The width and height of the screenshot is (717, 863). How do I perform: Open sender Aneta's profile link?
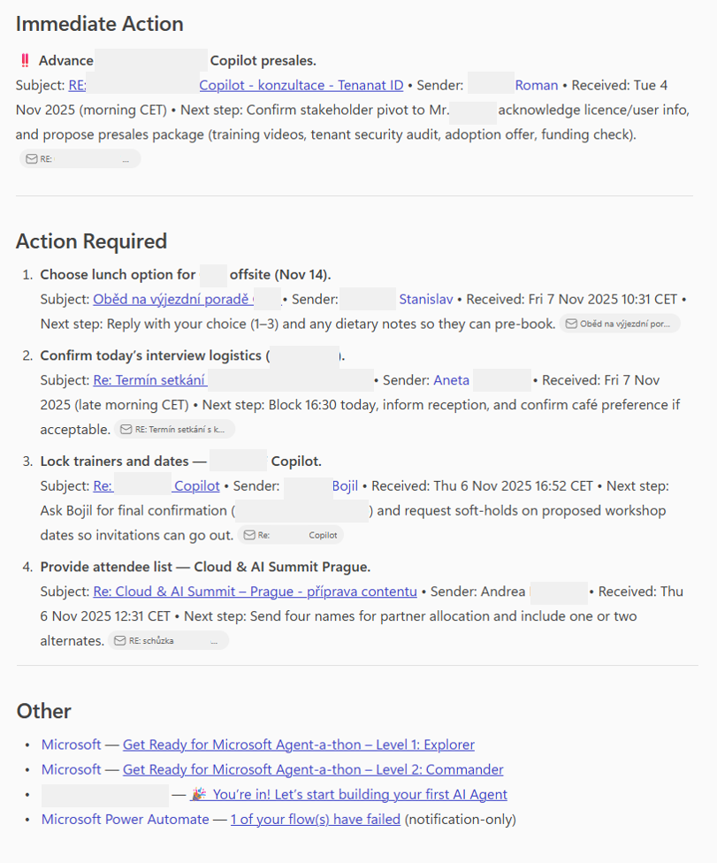coord(451,380)
